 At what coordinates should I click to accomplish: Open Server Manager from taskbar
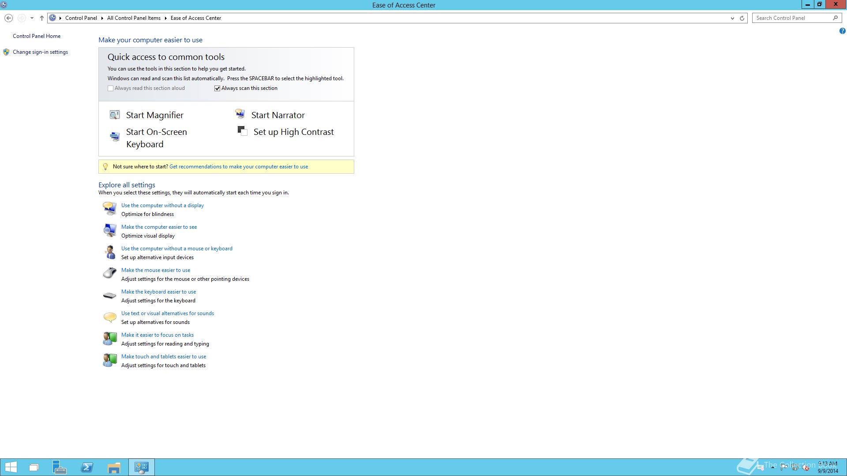pos(59,467)
